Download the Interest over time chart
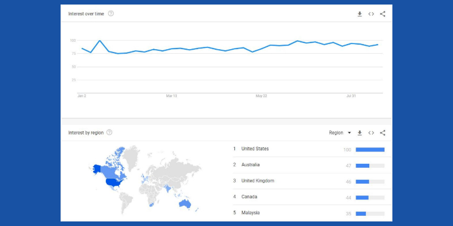This screenshot has width=453, height=226. [360, 14]
